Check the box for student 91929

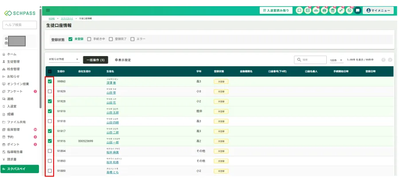coord(50,91)
